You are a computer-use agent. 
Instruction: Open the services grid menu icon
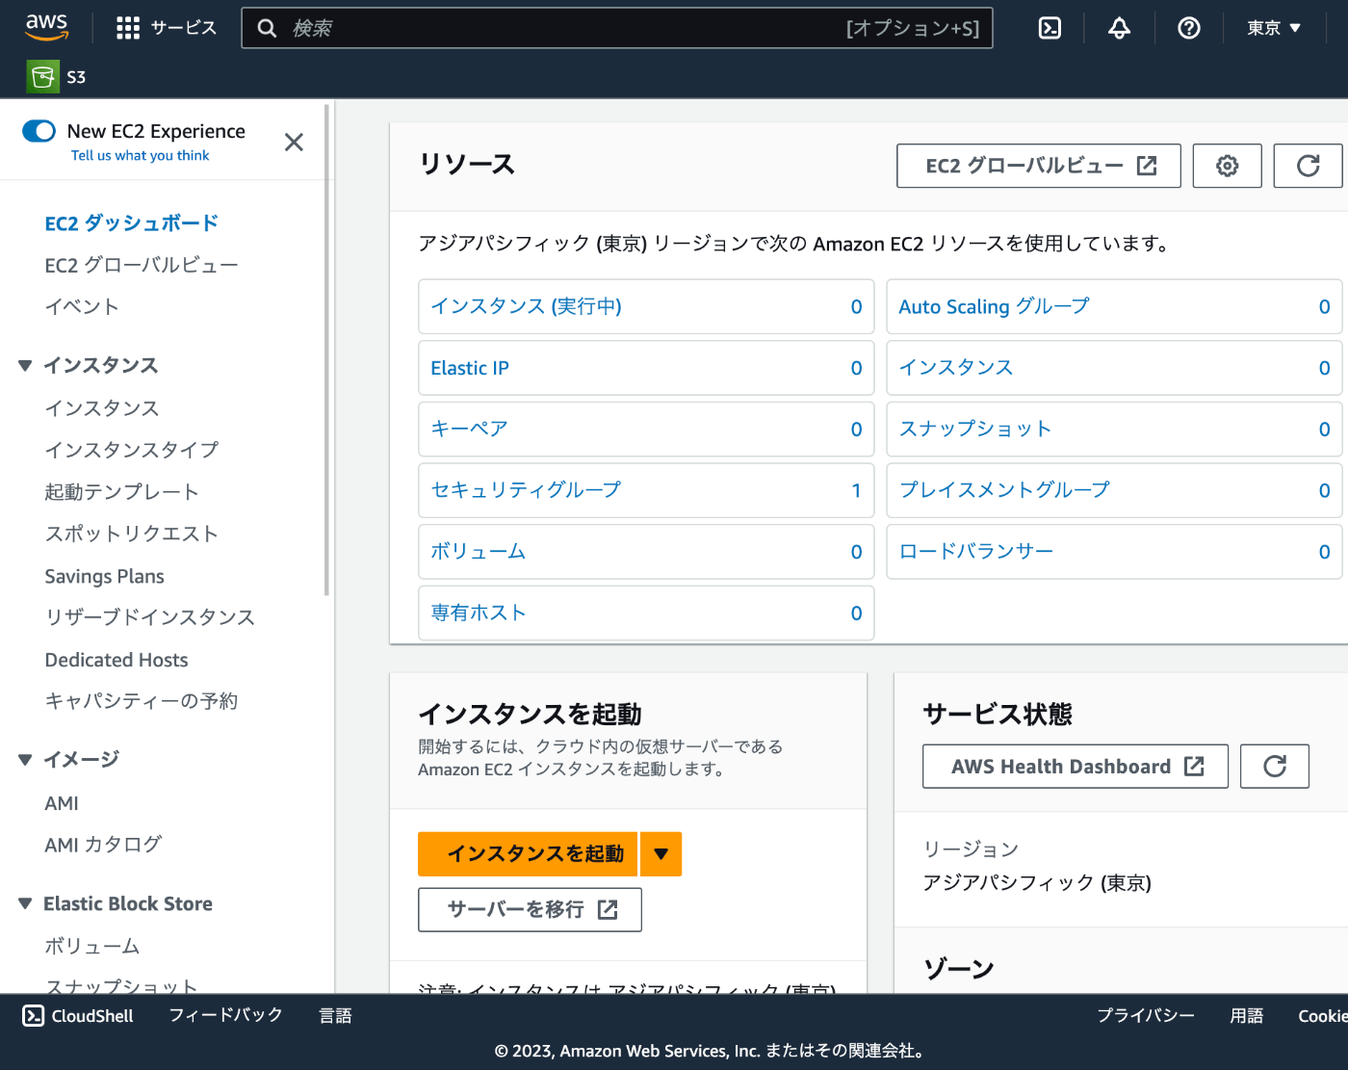128,28
